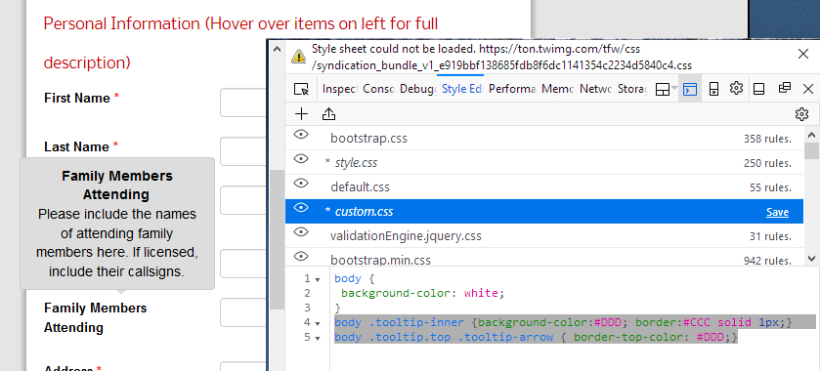This screenshot has width=820, height=371.
Task: Click the '55 rules.' count
Action: [x=770, y=187]
